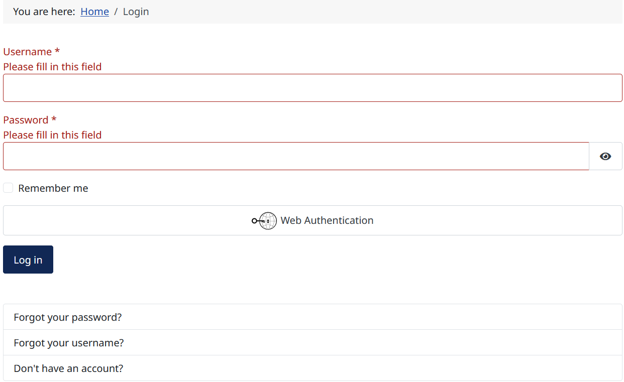Click the key and globe WebAuthn icon
The width and height of the screenshot is (624, 382).
pyautogui.click(x=264, y=220)
